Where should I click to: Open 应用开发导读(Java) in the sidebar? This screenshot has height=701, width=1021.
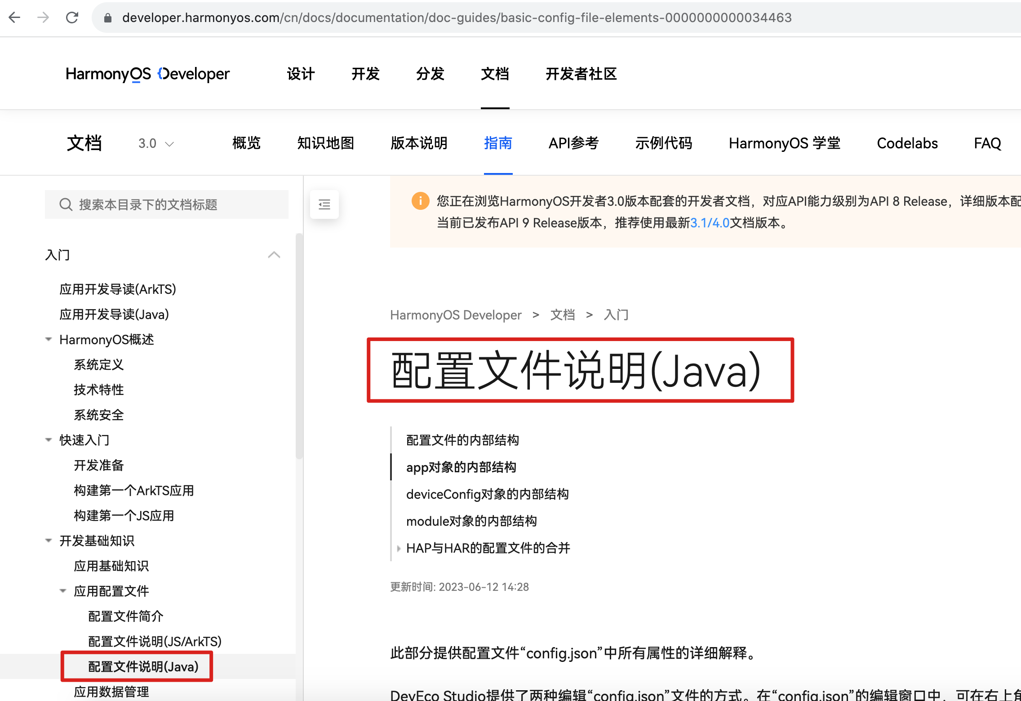click(x=114, y=314)
